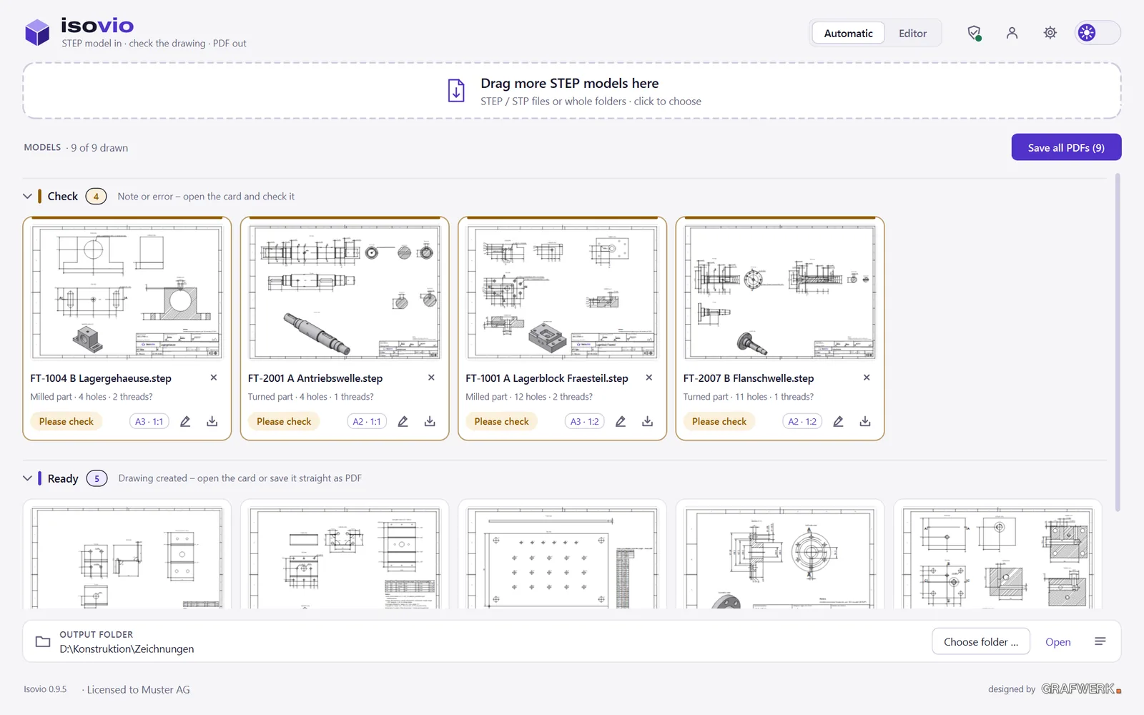The height and width of the screenshot is (715, 1144).
Task: Switch to Automatic mode
Action: pos(848,33)
